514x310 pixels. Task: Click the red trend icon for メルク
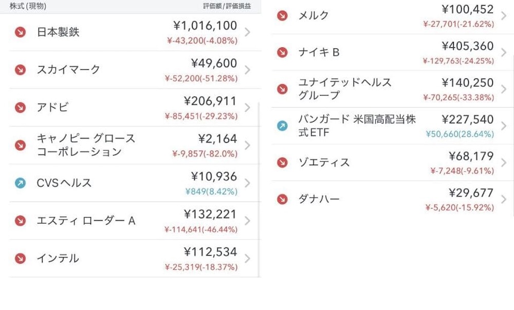pos(282,15)
